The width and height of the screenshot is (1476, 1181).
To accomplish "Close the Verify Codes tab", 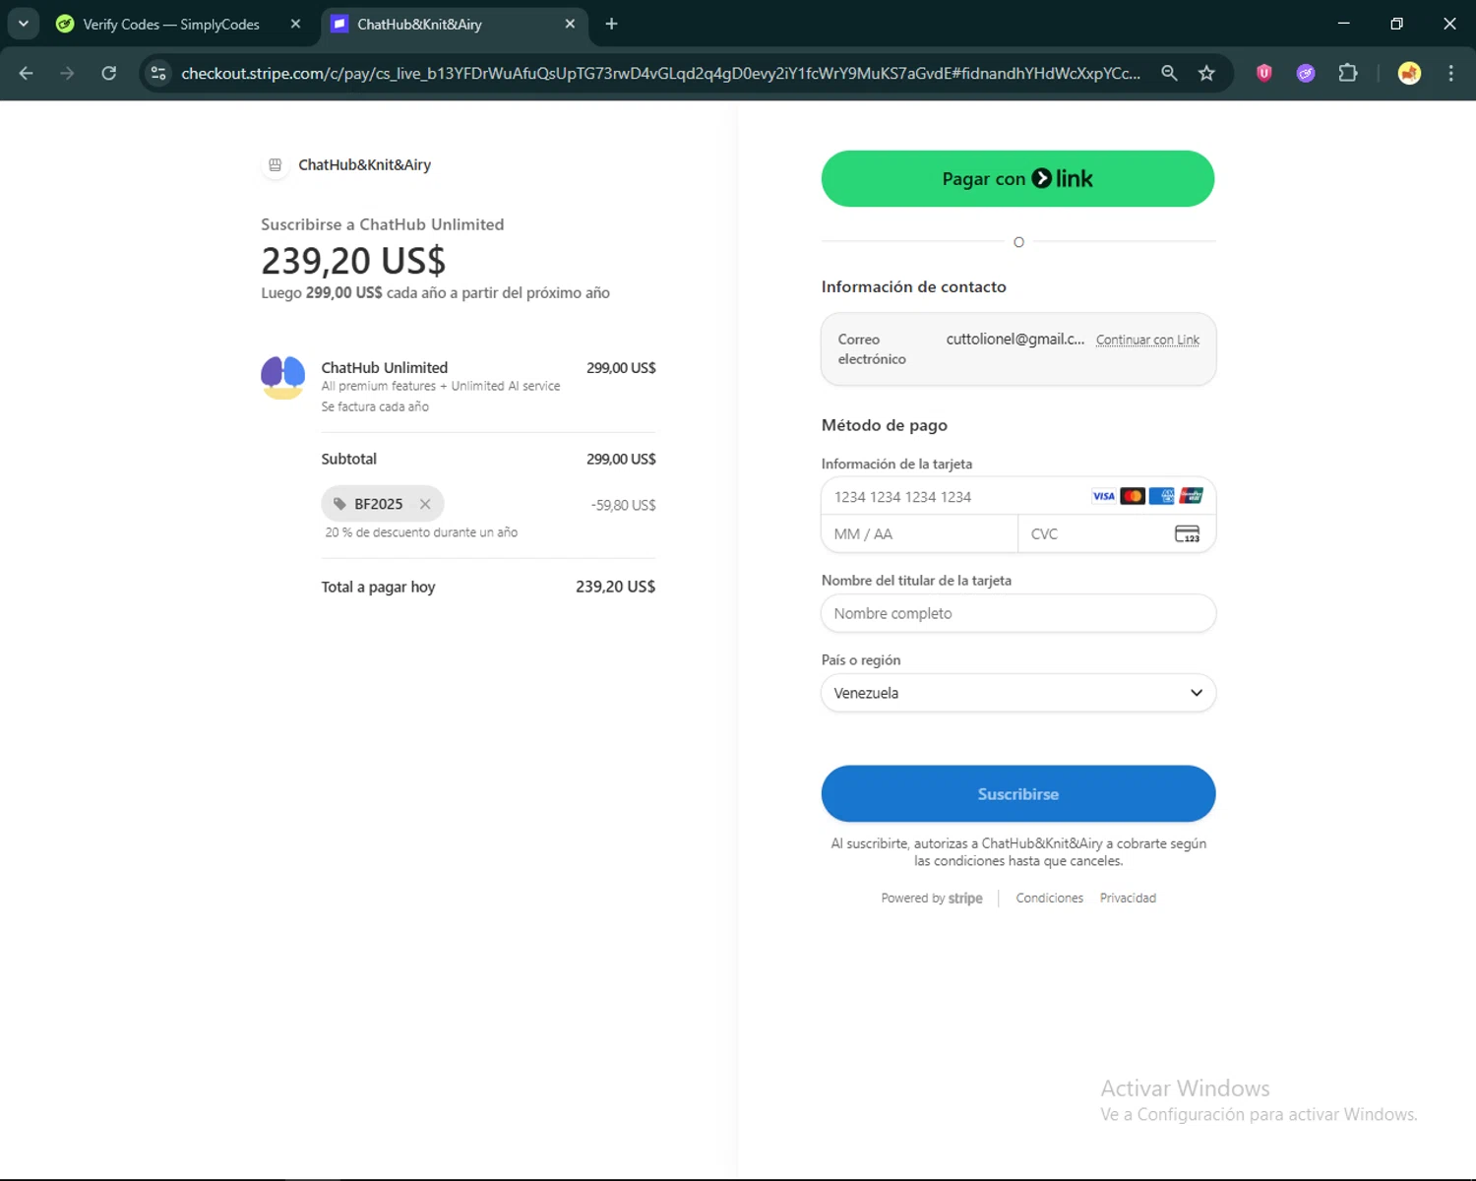I will point(295,24).
